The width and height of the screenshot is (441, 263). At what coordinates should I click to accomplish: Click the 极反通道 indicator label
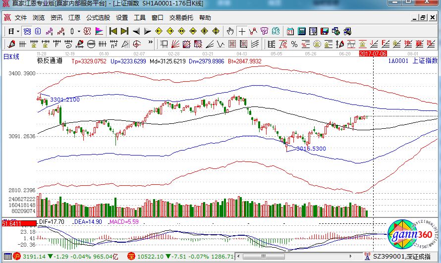click(50, 61)
